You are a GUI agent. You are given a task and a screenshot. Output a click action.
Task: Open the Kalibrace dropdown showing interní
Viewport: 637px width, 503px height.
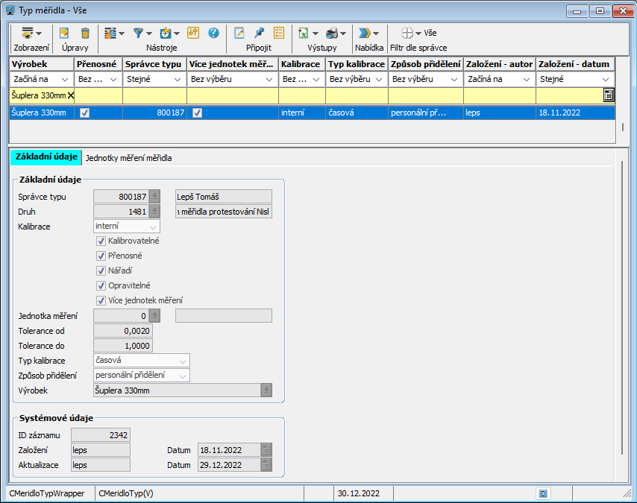(x=127, y=226)
